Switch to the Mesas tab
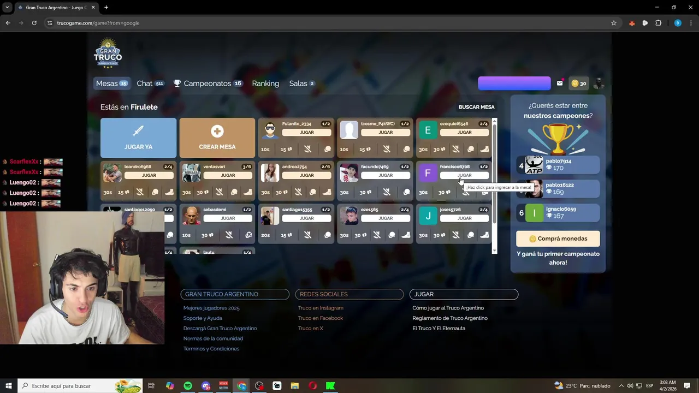Viewport: 699px width, 393px height. click(112, 84)
